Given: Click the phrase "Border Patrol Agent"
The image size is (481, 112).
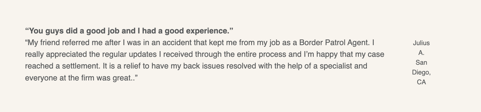Looking at the screenshot, I should (334, 43).
